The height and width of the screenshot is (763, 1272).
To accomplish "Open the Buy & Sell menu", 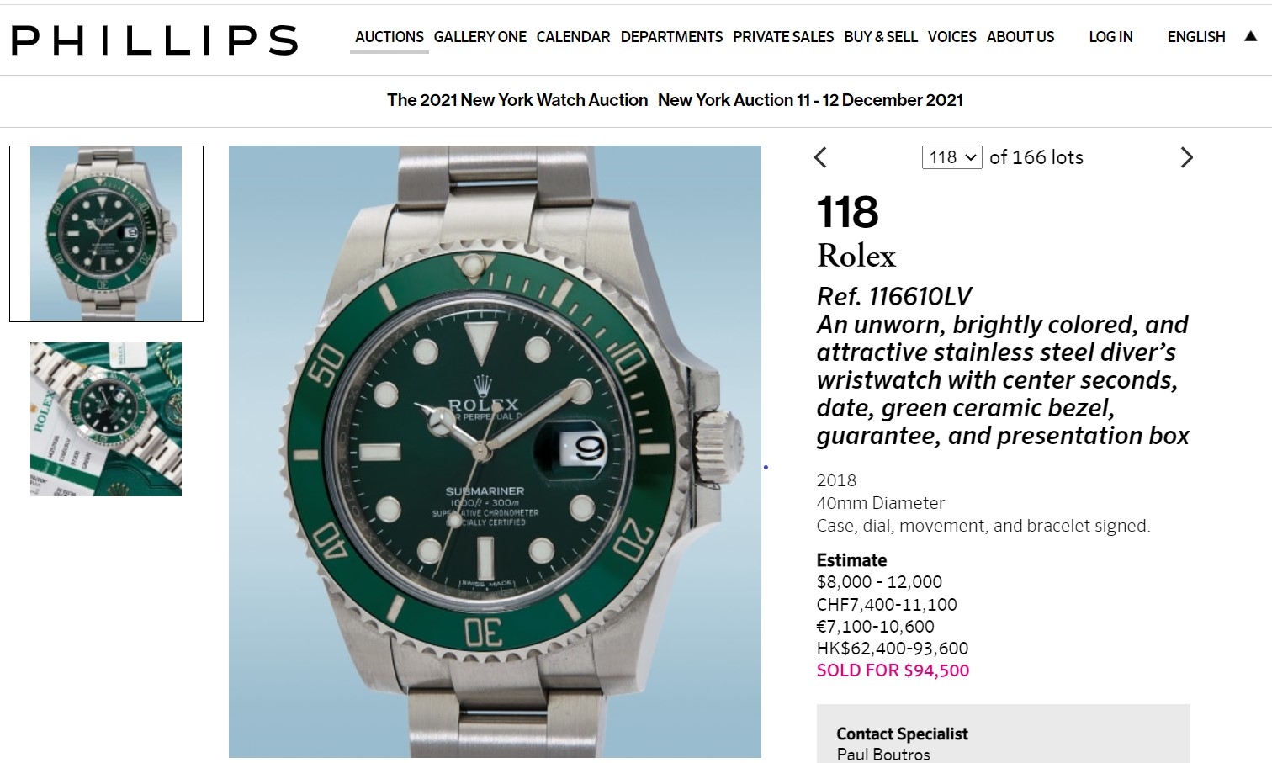I will coord(881,37).
